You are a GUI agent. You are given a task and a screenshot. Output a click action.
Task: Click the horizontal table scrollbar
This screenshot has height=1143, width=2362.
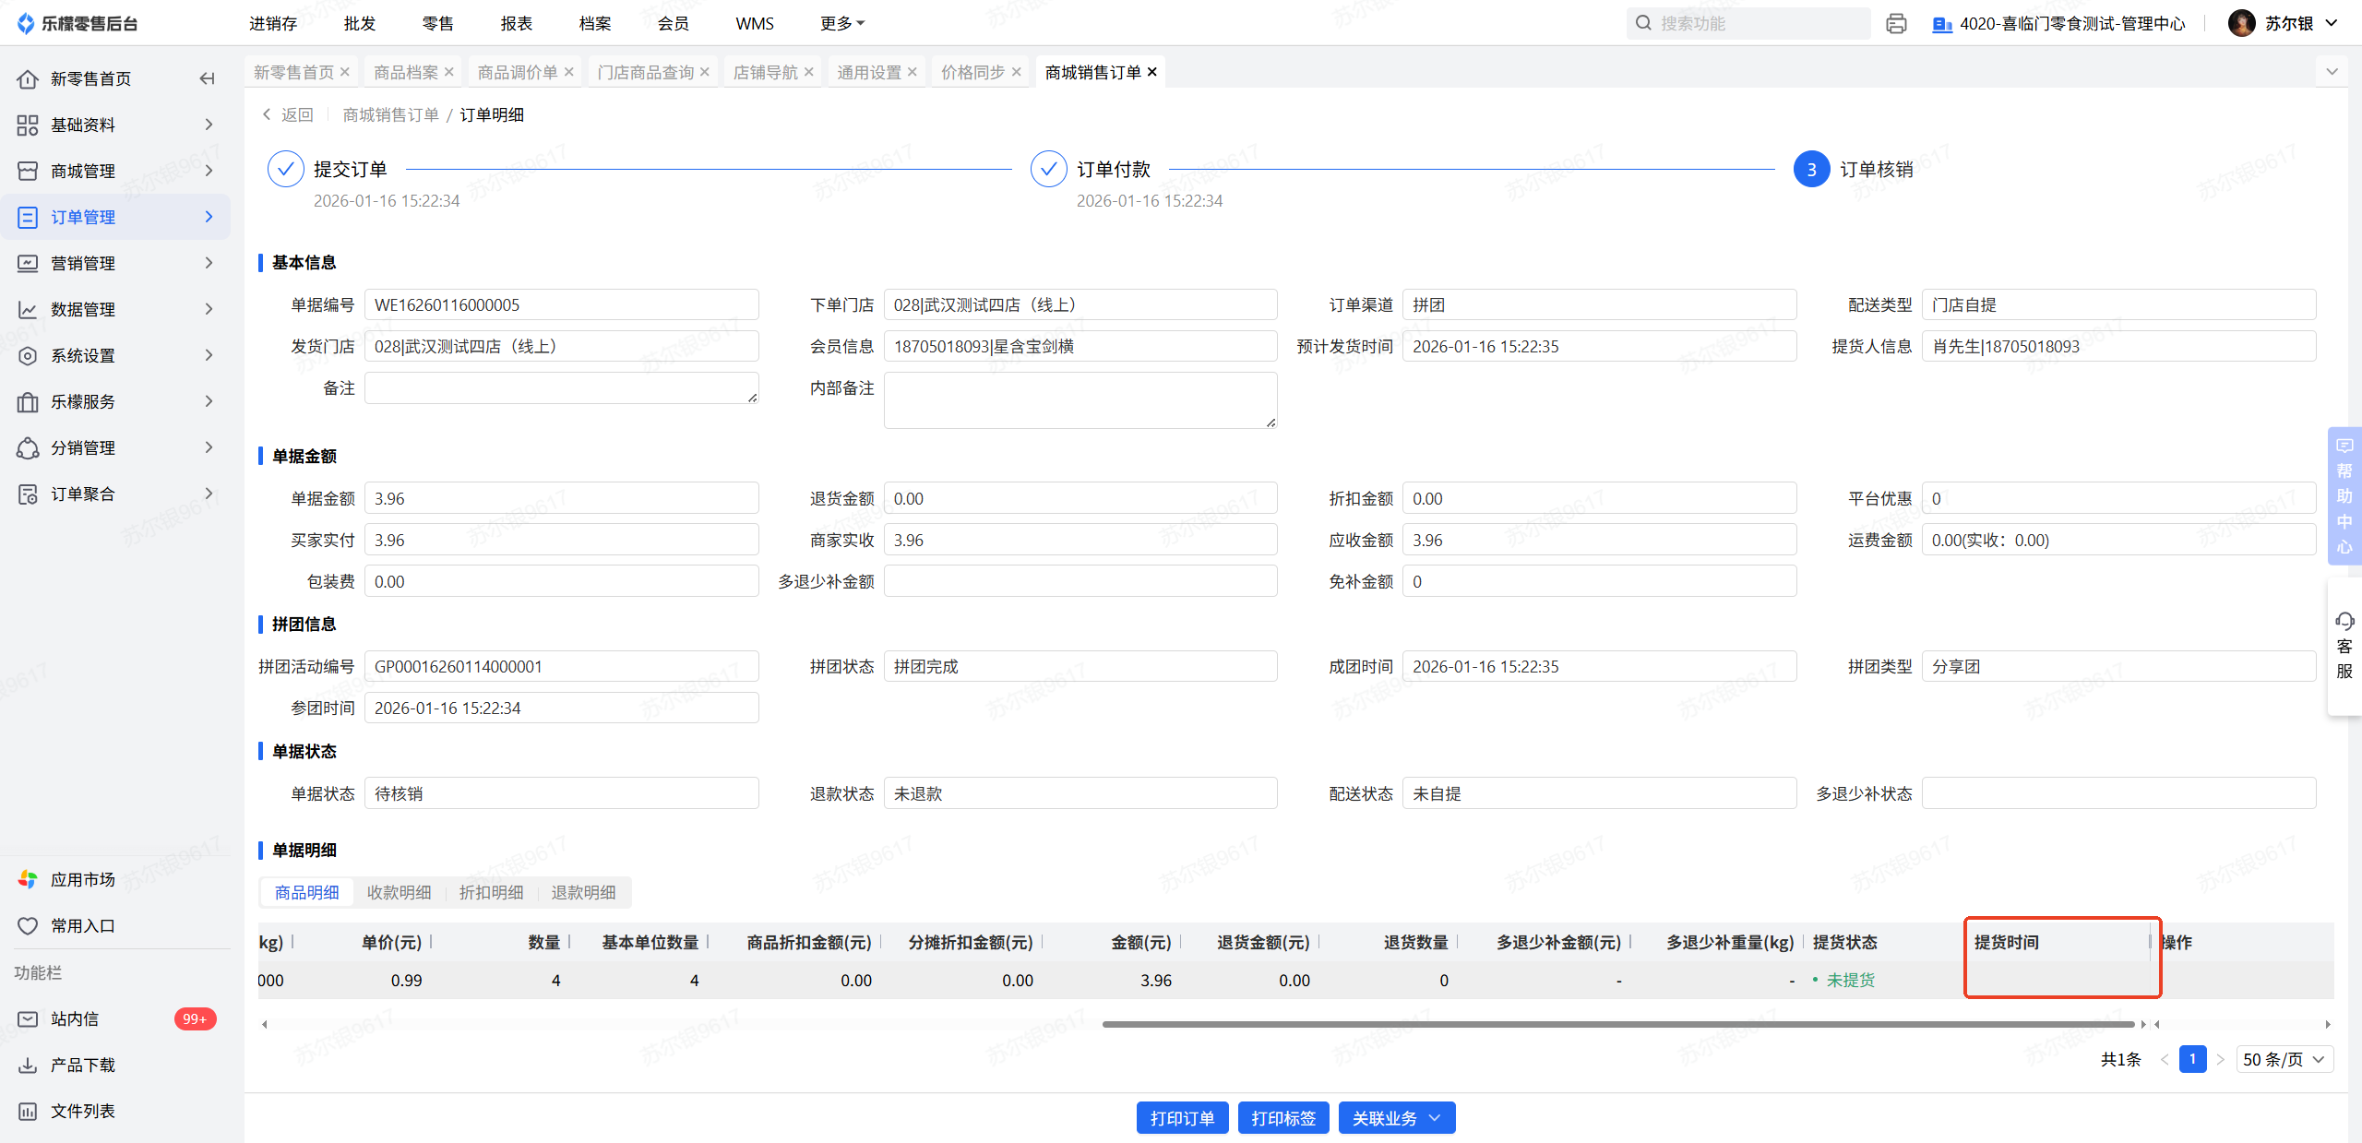1617,1024
